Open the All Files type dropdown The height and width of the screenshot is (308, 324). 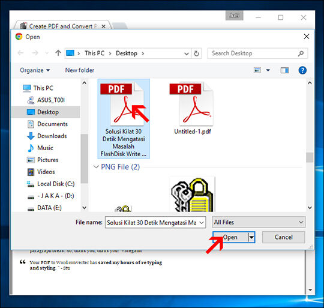click(x=259, y=222)
